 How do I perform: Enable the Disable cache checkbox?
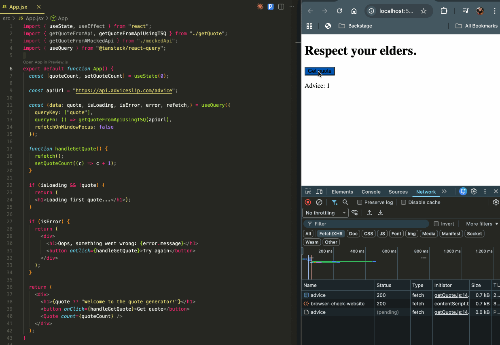[403, 202]
